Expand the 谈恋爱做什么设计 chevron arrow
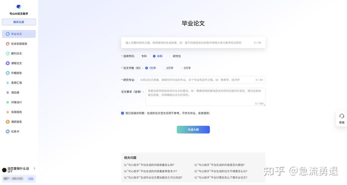 click(34, 168)
